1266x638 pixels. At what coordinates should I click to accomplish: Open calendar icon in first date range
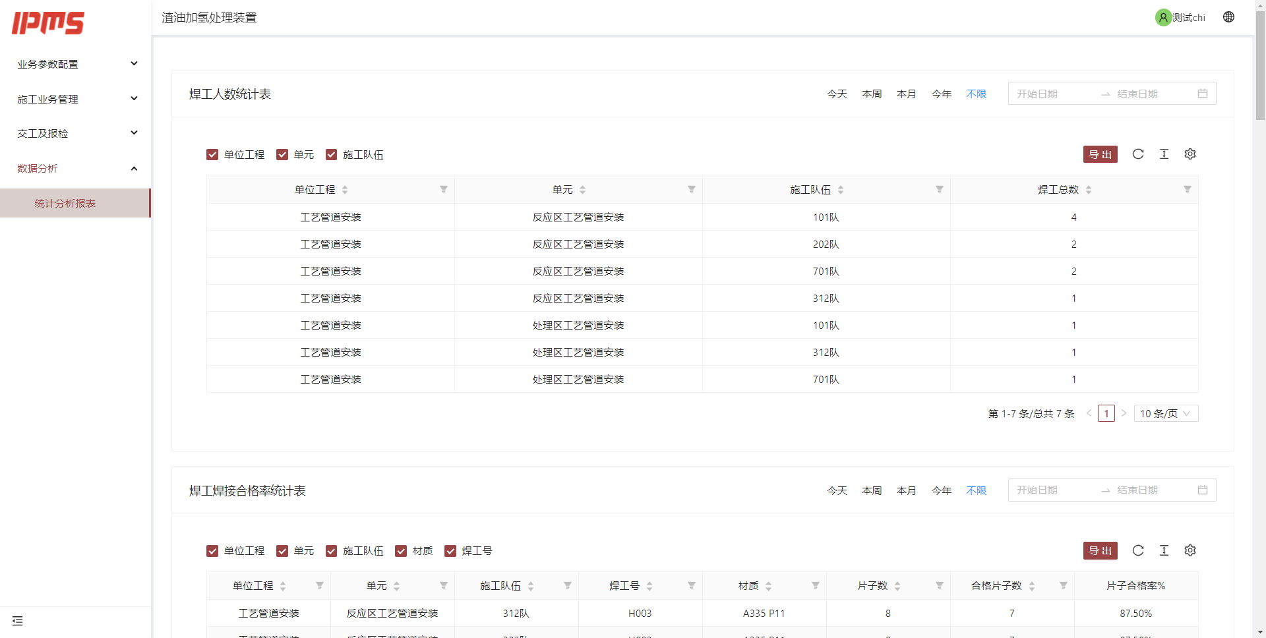1203,94
